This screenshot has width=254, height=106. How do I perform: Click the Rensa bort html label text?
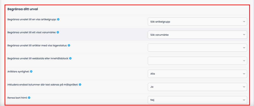[x=18, y=98]
